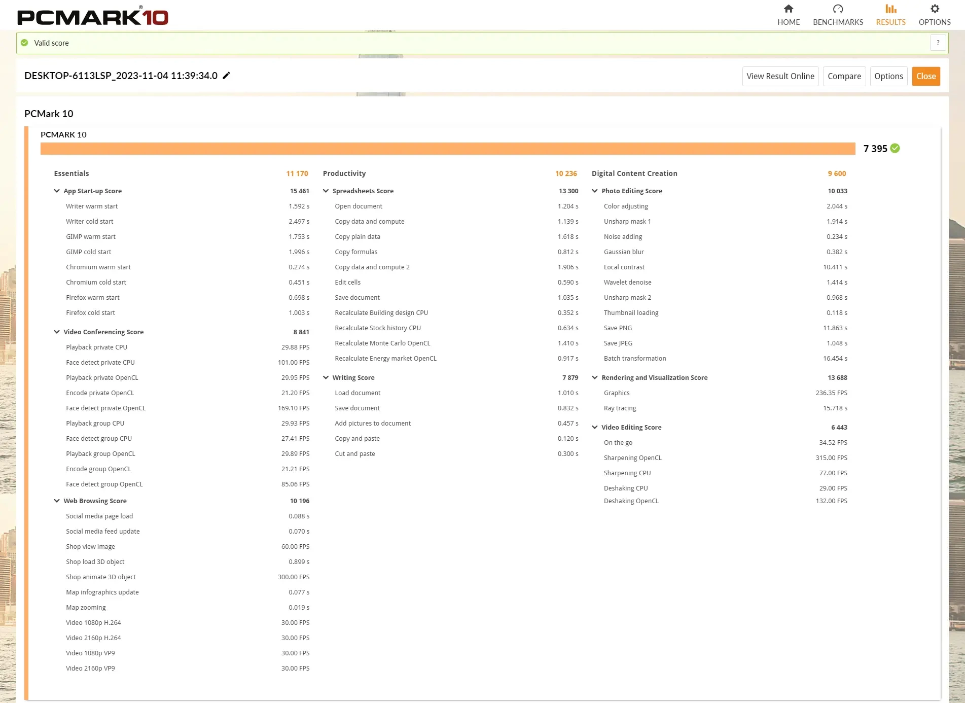The image size is (965, 703).
Task: Click Deshaking OpenCL row
Action: [725, 501]
